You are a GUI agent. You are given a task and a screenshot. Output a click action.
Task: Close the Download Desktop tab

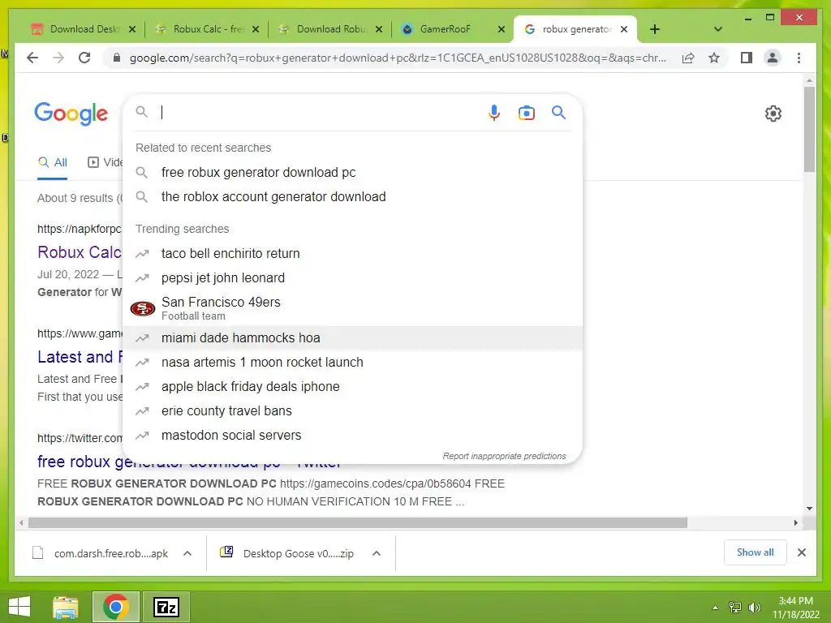point(132,29)
